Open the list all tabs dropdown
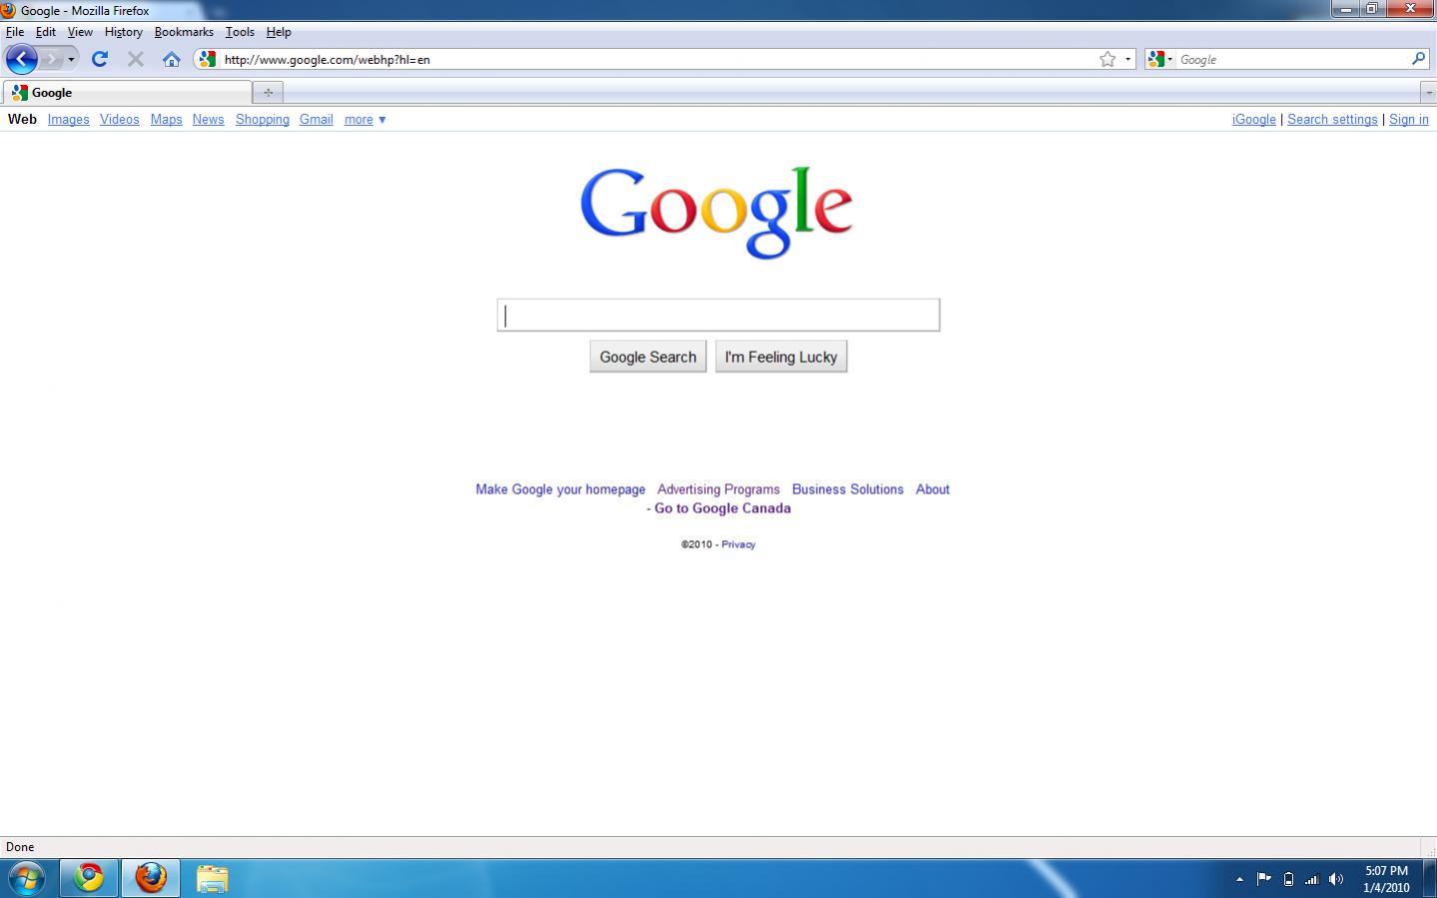Viewport: 1437px width, 898px height. pyautogui.click(x=1428, y=93)
